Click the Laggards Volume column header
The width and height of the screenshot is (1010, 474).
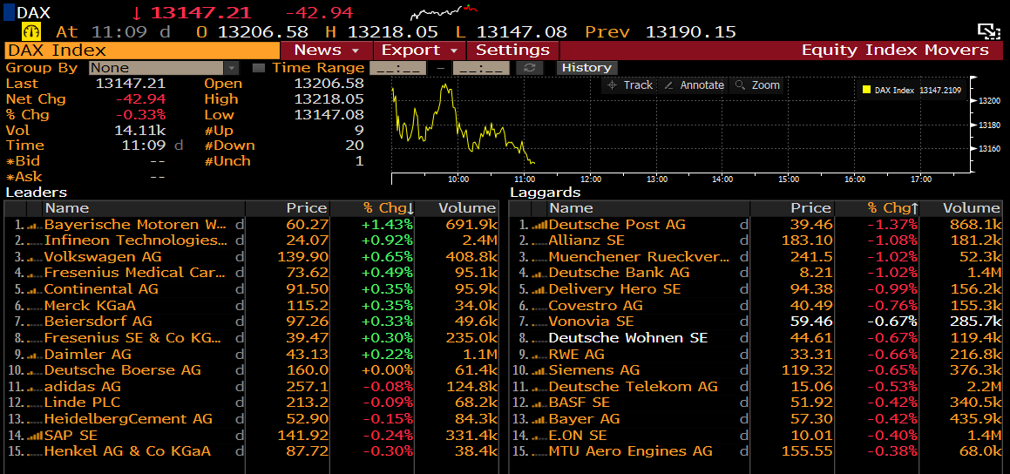(961, 208)
